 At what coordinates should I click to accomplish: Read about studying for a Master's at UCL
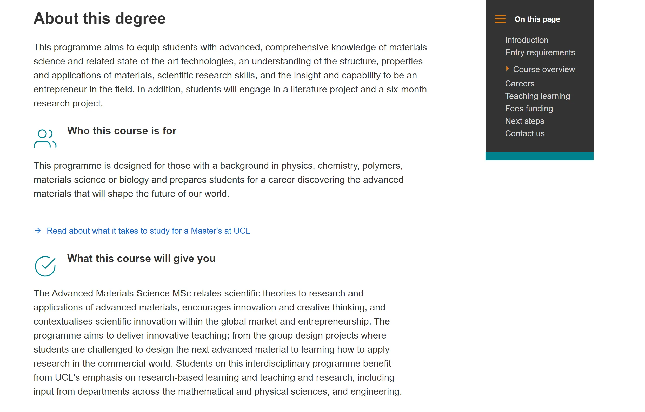[x=148, y=231]
